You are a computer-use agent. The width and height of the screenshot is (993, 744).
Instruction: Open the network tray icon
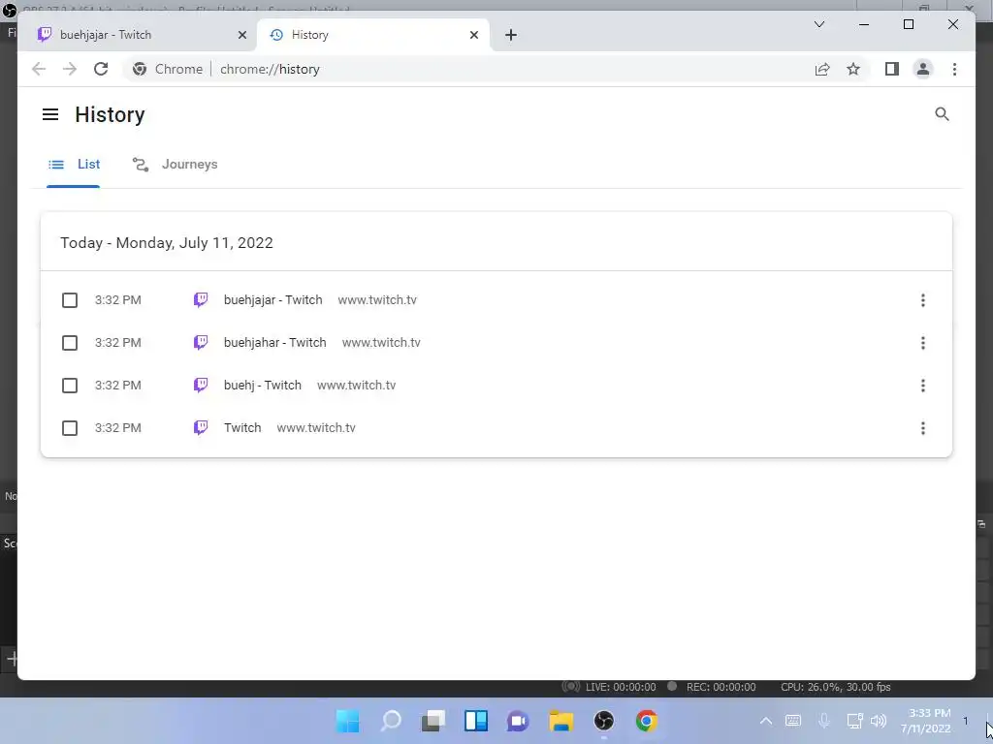855,721
